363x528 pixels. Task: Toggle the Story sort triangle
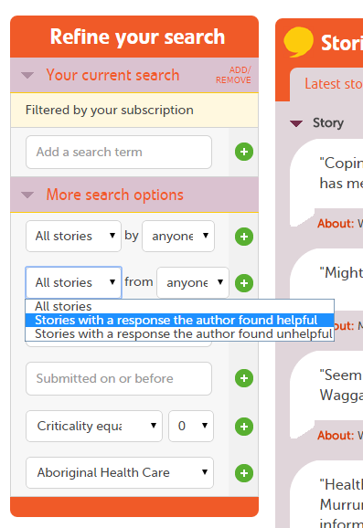(x=296, y=123)
